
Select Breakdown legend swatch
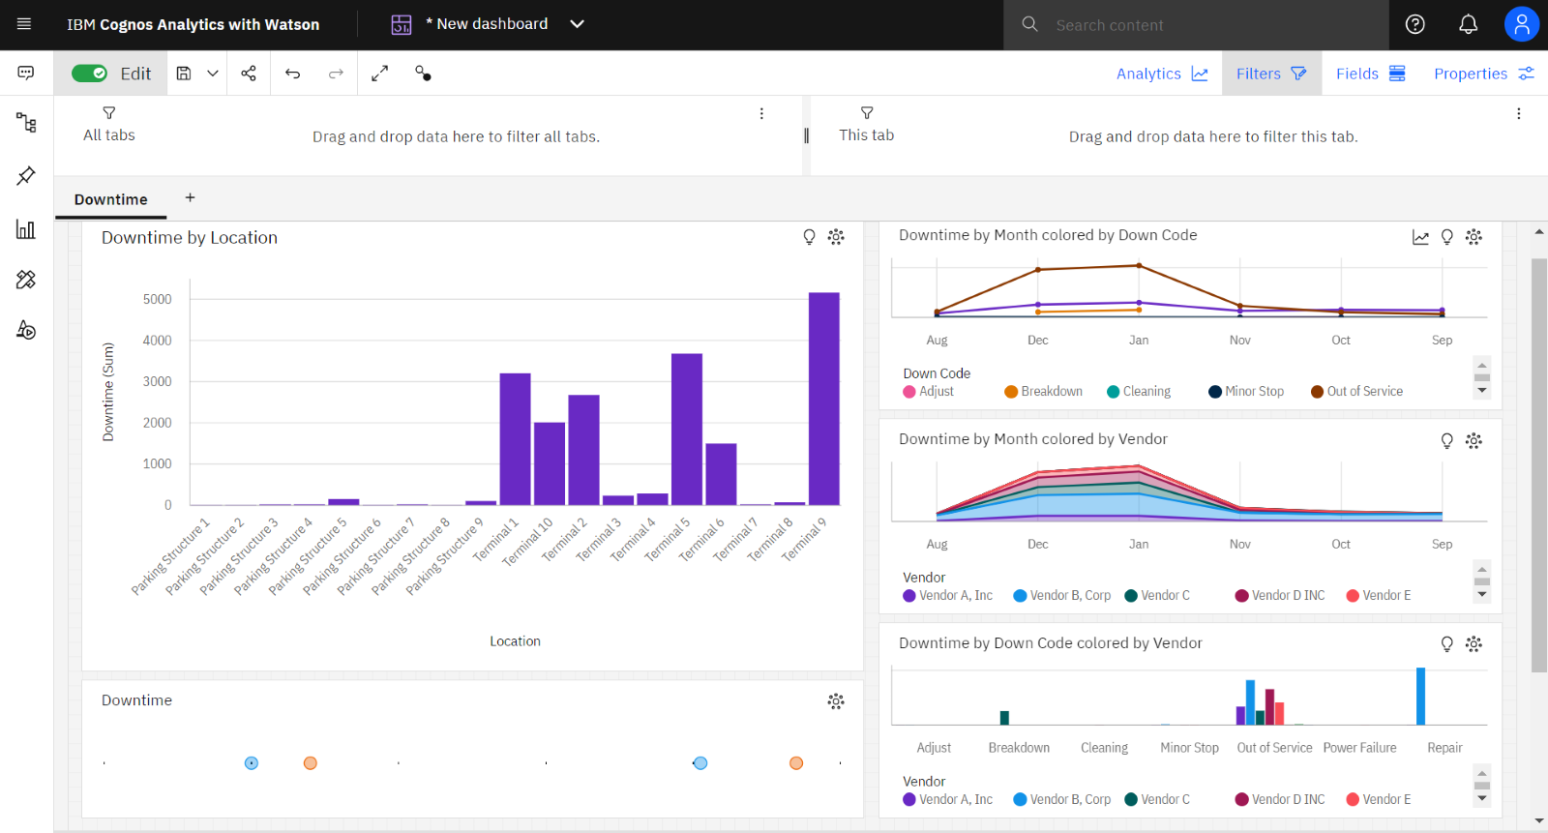coord(1011,392)
